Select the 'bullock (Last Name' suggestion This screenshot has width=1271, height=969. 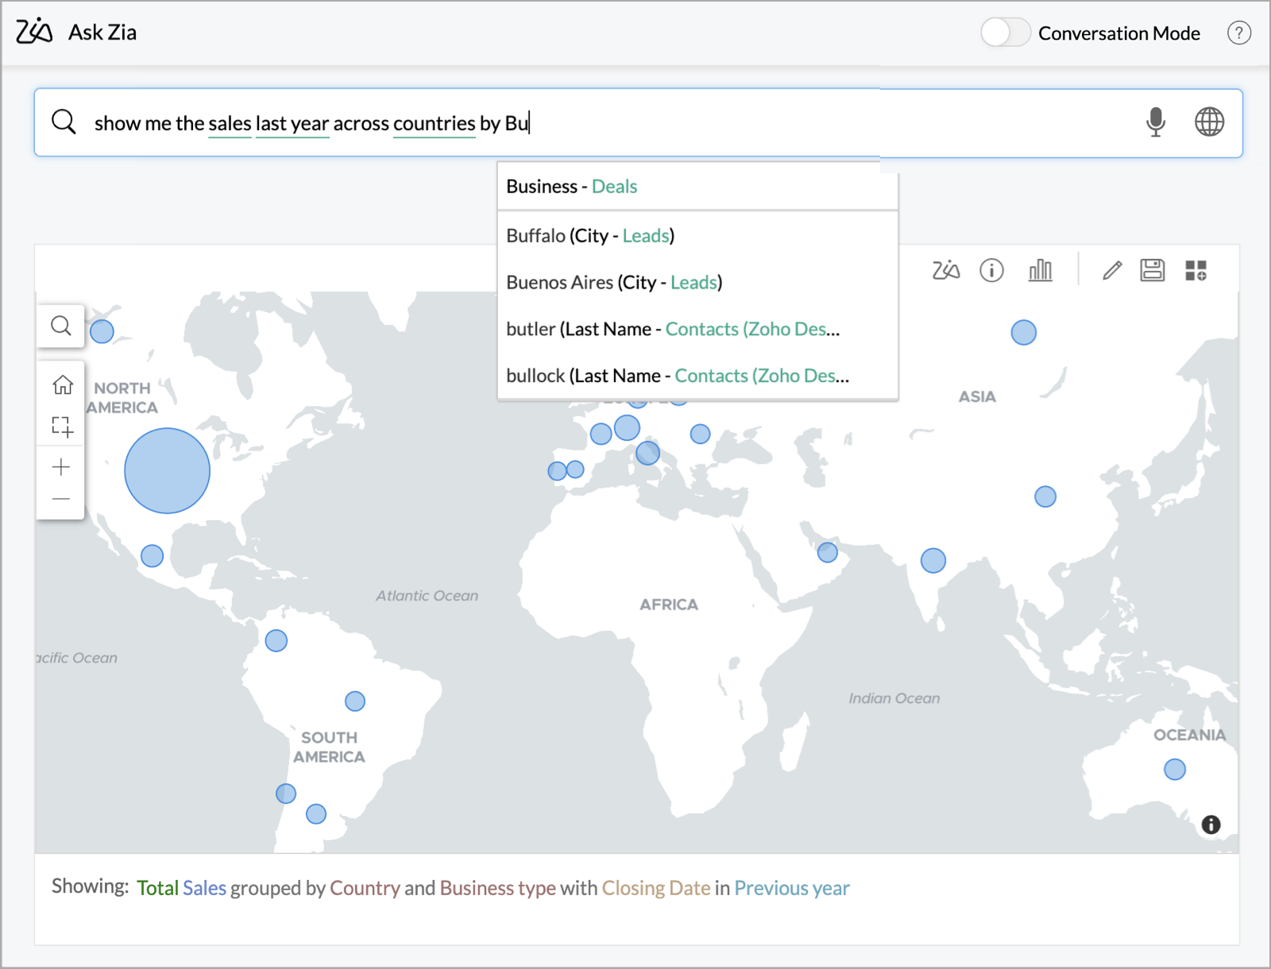(697, 376)
